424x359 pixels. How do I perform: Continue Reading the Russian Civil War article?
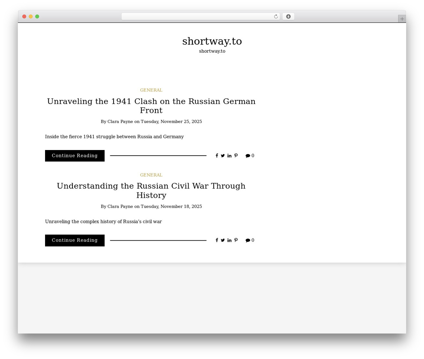[x=75, y=240]
